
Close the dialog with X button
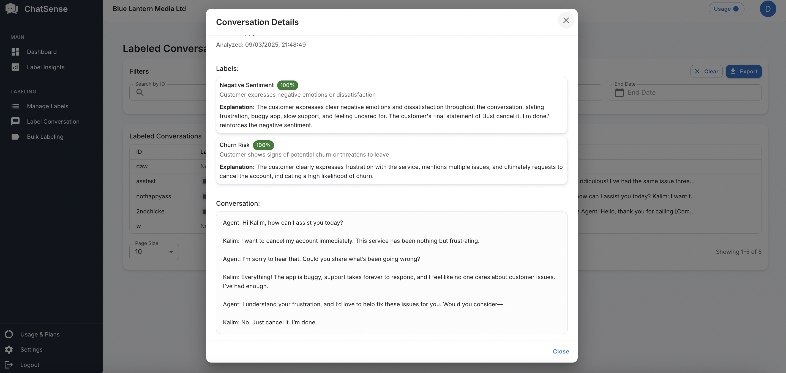(x=566, y=20)
